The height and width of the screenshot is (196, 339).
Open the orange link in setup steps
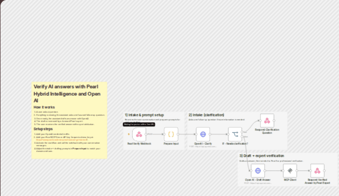coord(62,140)
